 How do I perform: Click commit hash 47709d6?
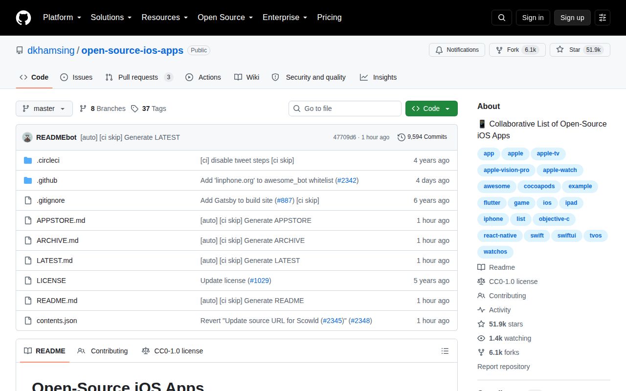(x=345, y=137)
